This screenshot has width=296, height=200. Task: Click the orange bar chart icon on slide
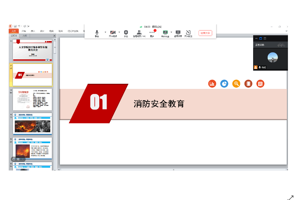coord(212,84)
